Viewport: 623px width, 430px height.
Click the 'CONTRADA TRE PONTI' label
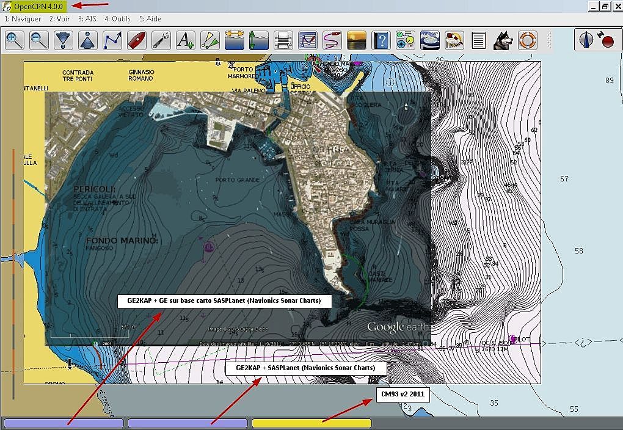tap(78, 76)
